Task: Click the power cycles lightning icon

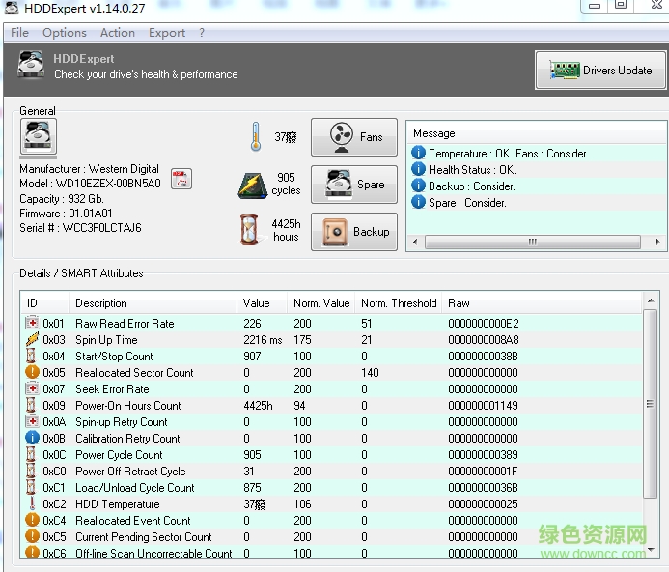Action: (252, 185)
